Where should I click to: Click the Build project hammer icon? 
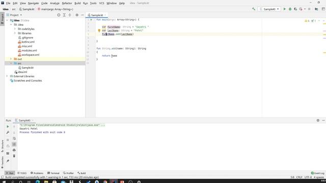254,9
